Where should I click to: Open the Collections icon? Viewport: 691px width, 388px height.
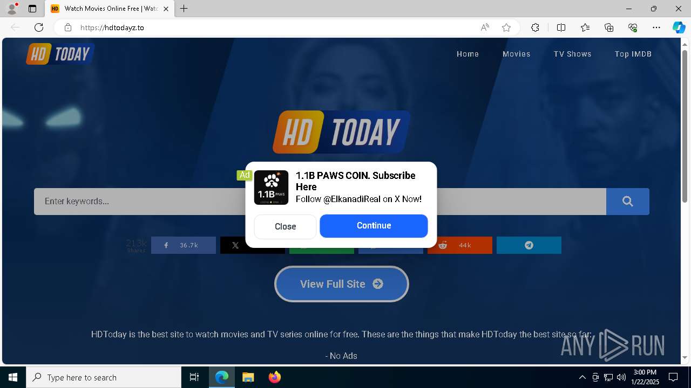pos(609,27)
